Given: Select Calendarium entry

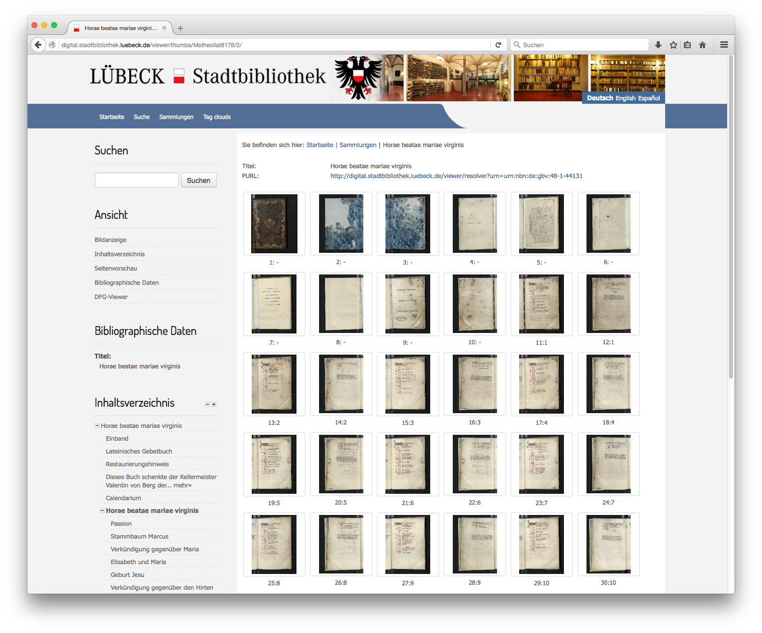Looking at the screenshot, I should 123,498.
